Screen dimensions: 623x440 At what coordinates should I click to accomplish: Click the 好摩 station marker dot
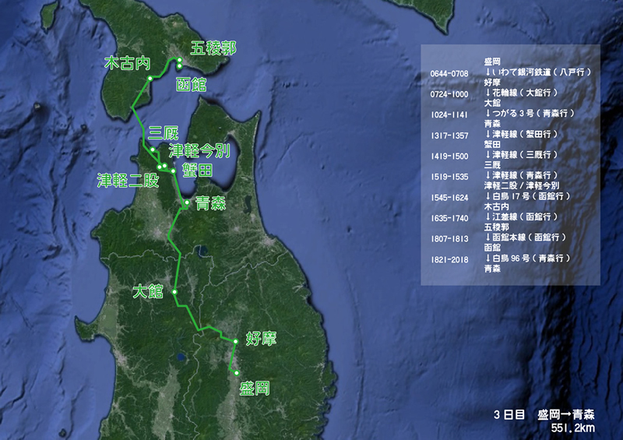235,341
